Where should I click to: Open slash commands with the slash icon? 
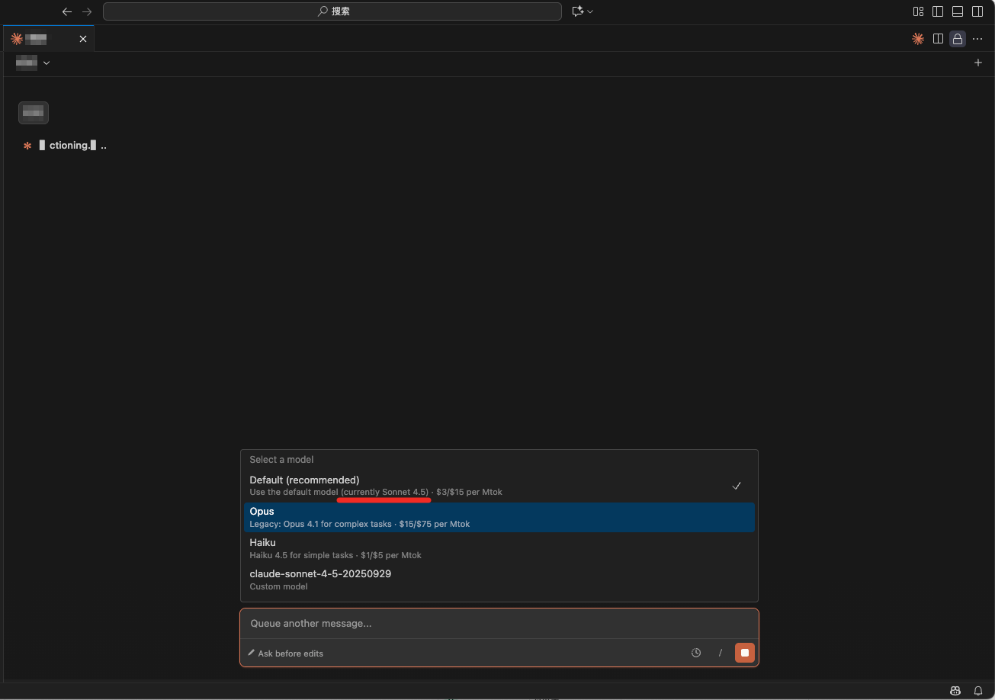[x=721, y=653]
